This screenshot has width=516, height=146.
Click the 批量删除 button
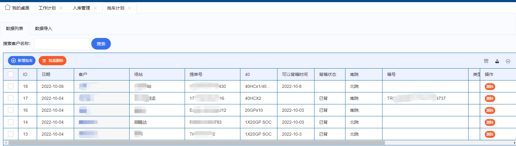tap(52, 61)
